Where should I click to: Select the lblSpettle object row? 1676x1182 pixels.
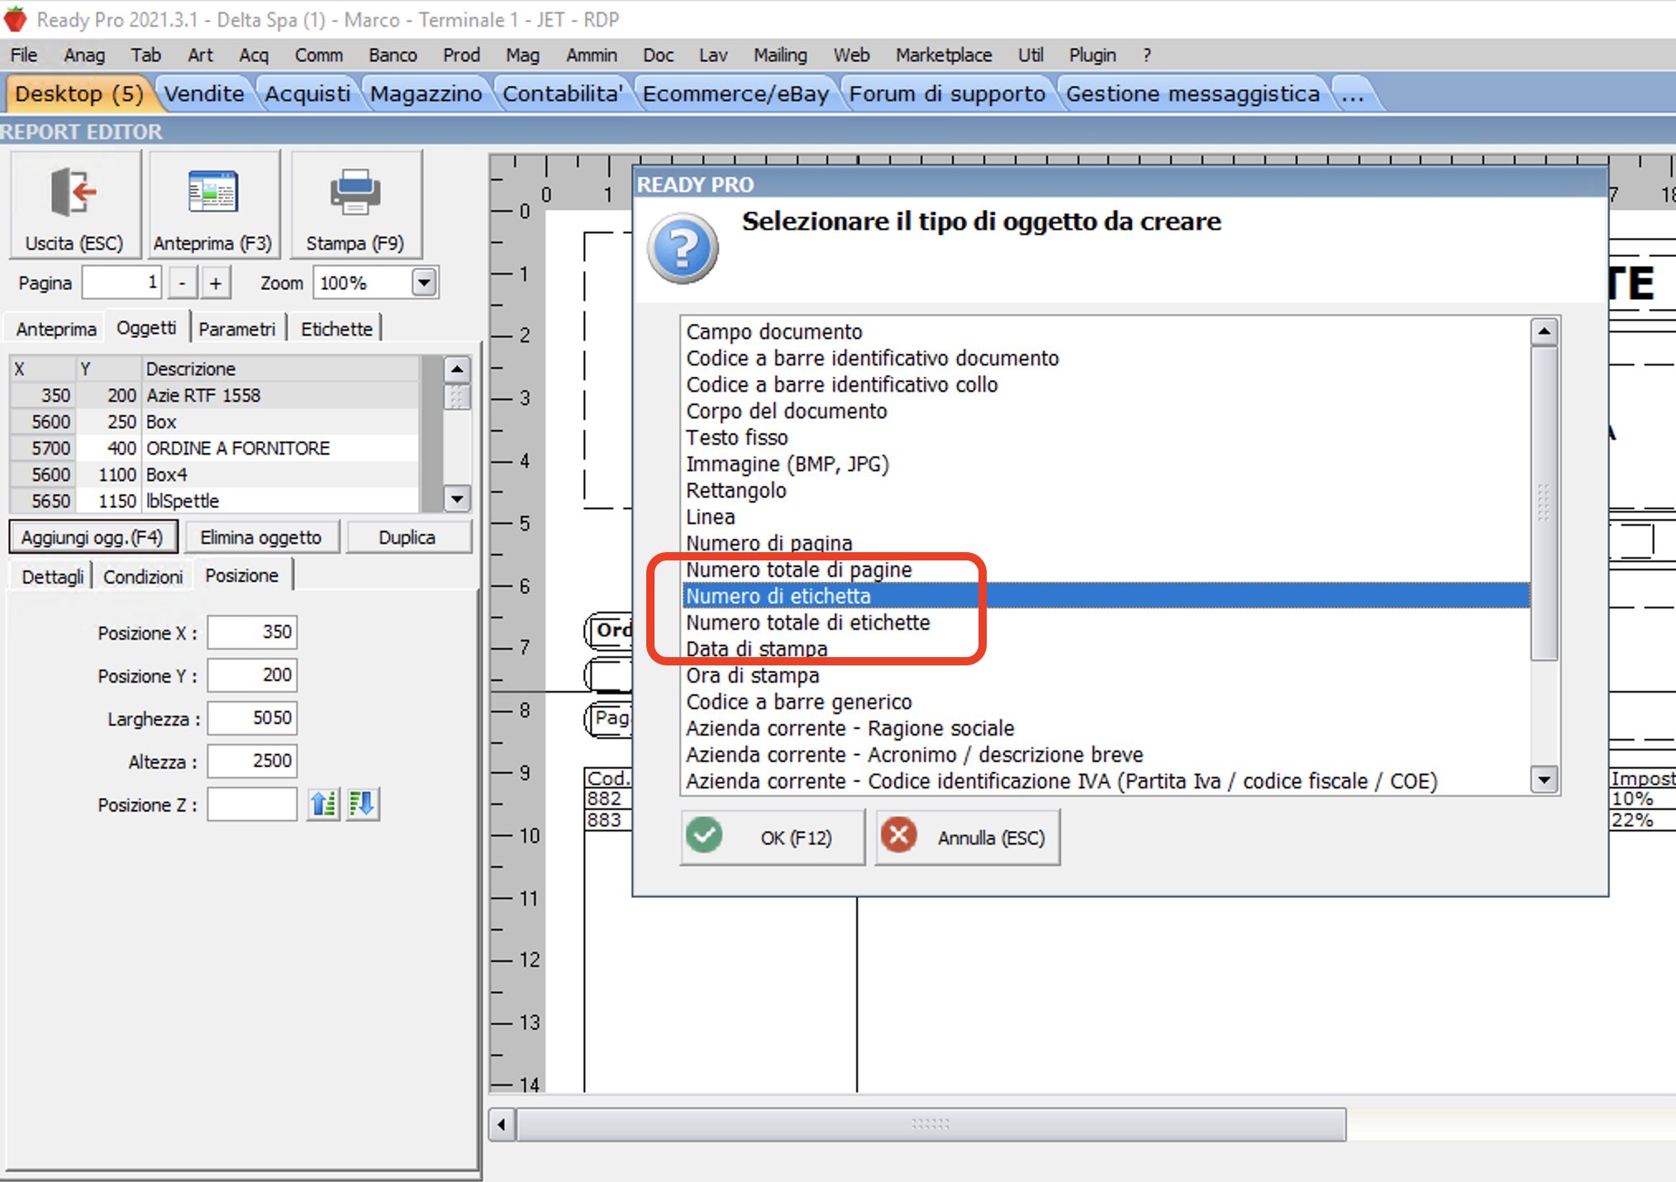click(x=215, y=501)
